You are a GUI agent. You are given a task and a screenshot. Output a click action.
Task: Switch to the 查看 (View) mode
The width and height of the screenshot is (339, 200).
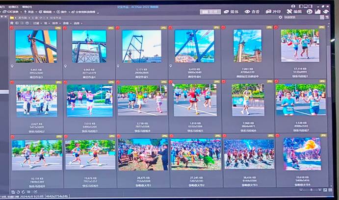coord(252,11)
